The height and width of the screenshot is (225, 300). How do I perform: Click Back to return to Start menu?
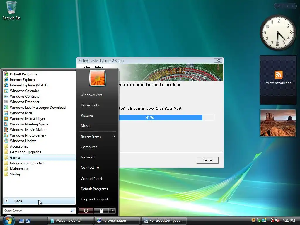point(39,201)
